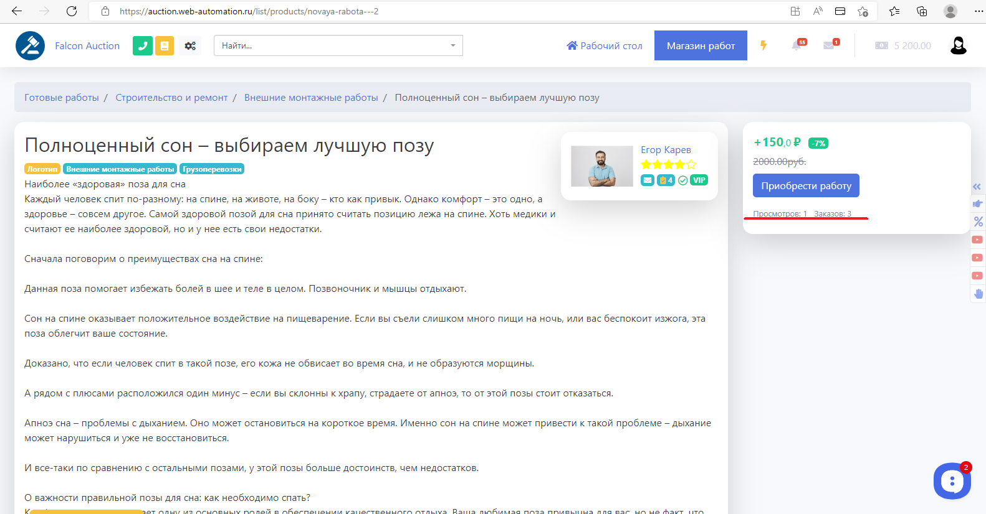Image resolution: width=986 pixels, height=514 pixels.
Task: Open the settings gears icon
Action: 190,45
